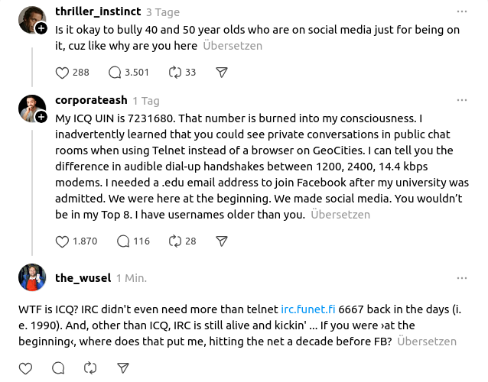Open more options menu on corporateash's post
The width and height of the screenshot is (488, 382).
click(x=461, y=100)
